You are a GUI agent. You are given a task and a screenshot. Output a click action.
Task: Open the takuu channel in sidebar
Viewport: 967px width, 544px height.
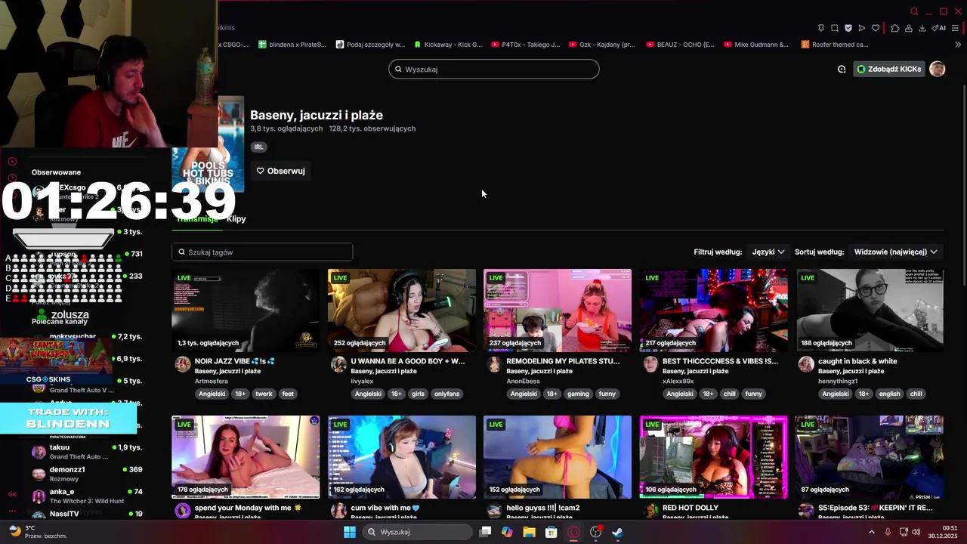pos(87,451)
